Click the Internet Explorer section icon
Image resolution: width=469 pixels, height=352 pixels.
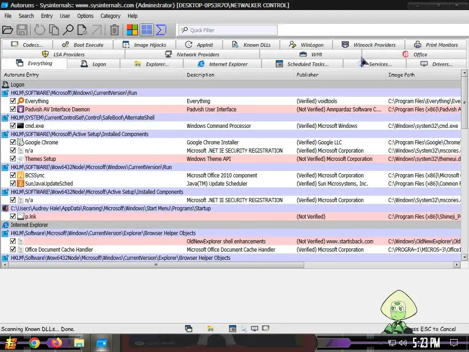5,225
